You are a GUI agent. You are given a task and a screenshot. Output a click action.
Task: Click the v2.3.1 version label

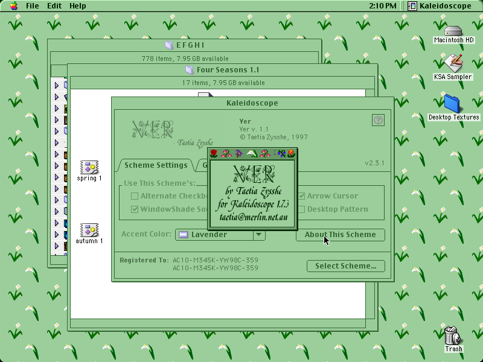(x=374, y=163)
